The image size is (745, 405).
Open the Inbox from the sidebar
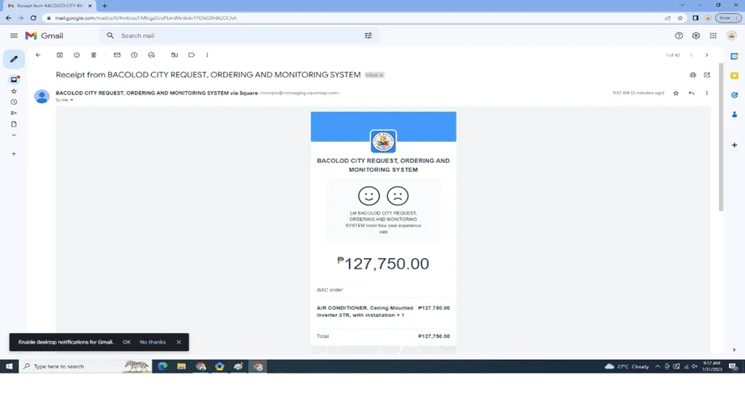(15, 80)
